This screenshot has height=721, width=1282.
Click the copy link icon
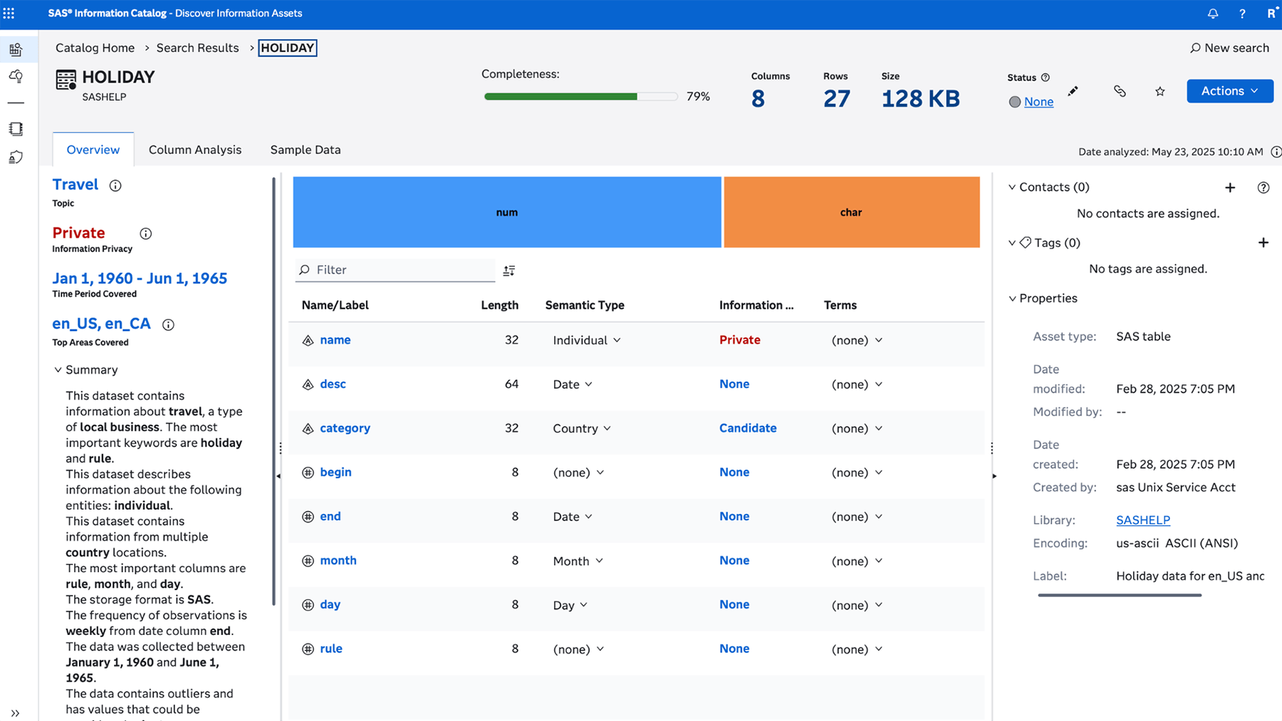(1120, 91)
